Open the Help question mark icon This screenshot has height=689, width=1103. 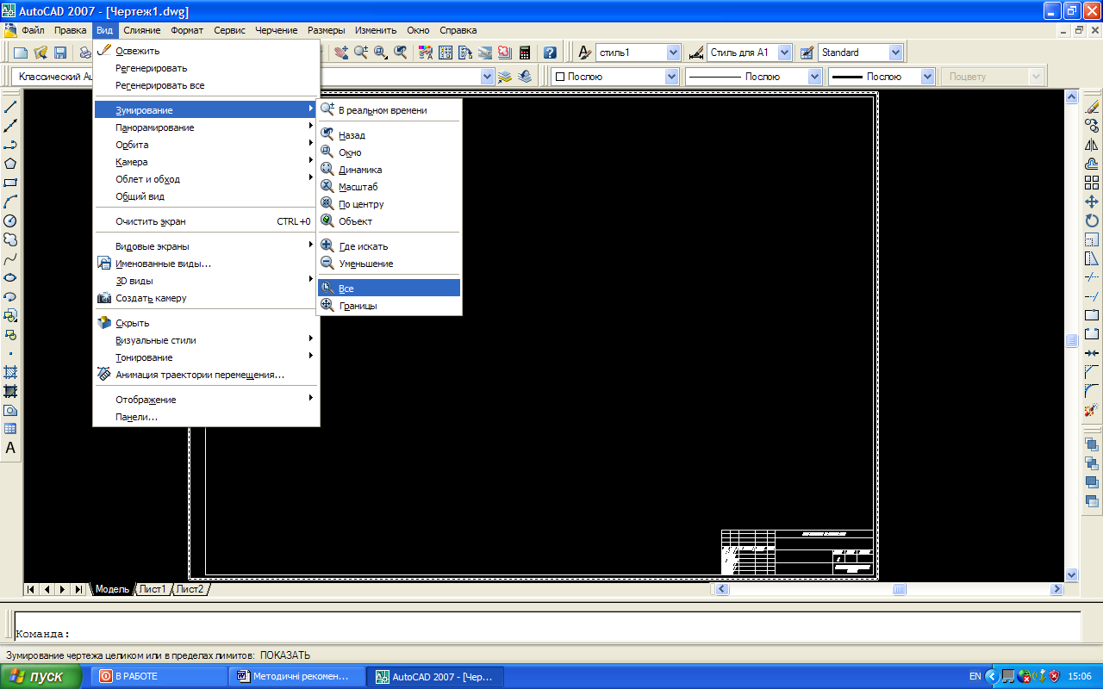(x=550, y=53)
